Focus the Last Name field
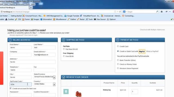 45,47
